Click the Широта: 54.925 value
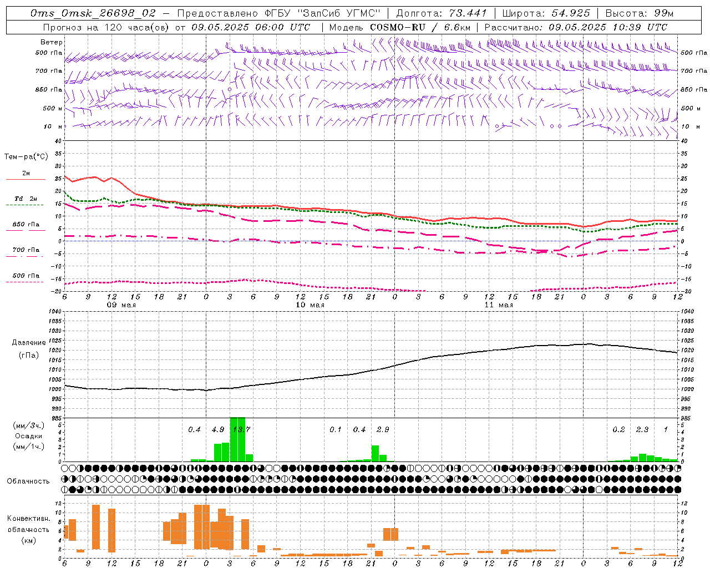 tap(546, 13)
